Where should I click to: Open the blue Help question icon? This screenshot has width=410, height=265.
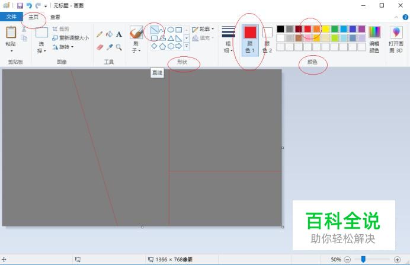point(405,17)
